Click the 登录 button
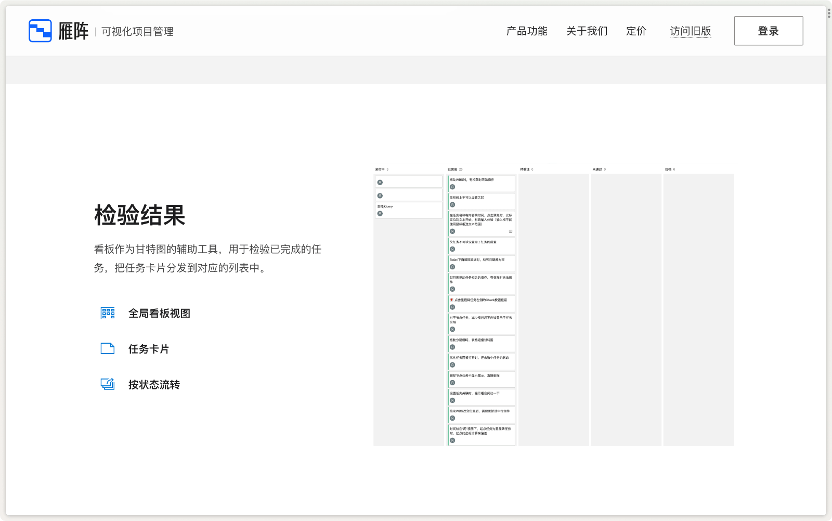The width and height of the screenshot is (832, 521). [x=768, y=31]
